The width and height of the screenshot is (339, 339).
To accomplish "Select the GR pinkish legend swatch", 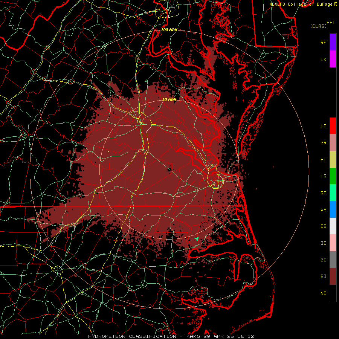I will (333, 142).
